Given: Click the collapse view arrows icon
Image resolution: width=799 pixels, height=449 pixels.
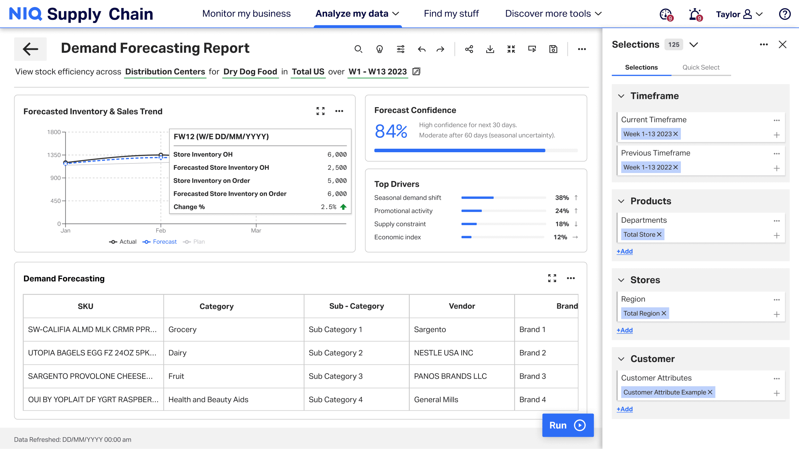Looking at the screenshot, I should coord(511,49).
